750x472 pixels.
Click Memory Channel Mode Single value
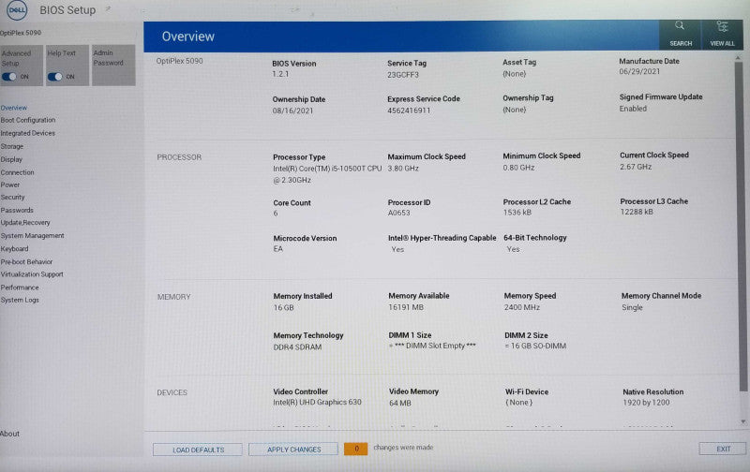tap(632, 308)
